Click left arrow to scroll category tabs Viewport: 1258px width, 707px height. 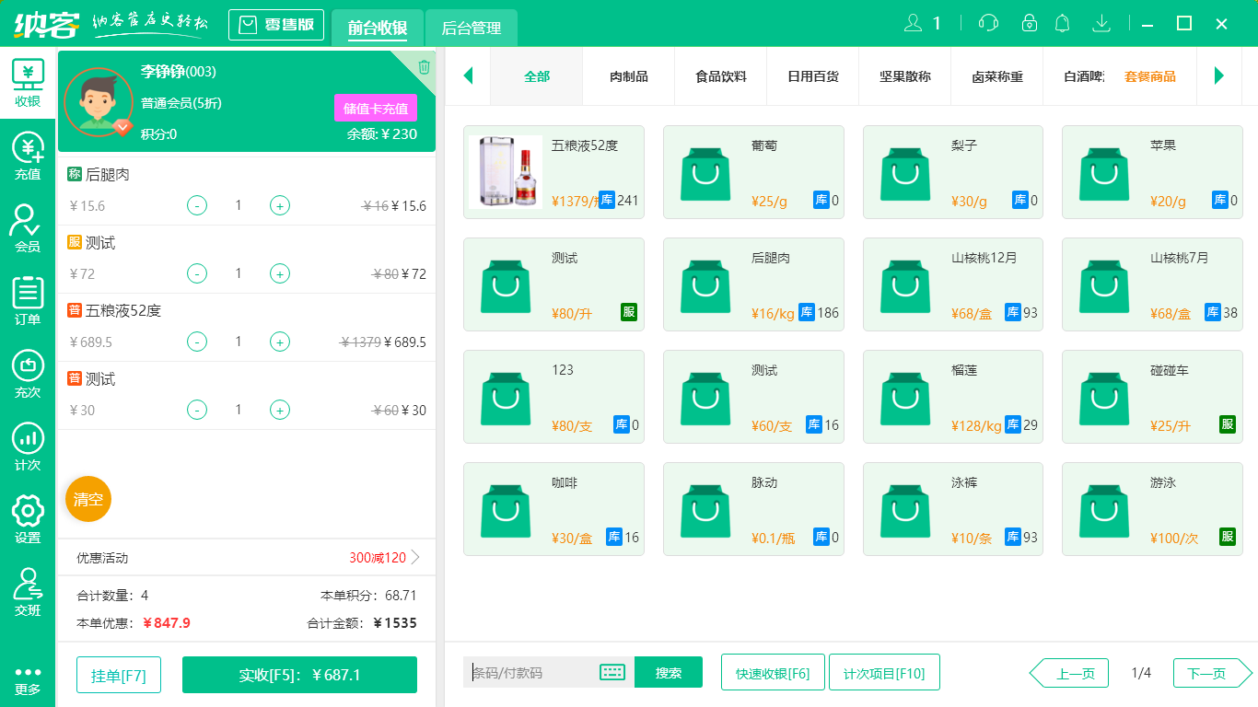pyautogui.click(x=468, y=77)
